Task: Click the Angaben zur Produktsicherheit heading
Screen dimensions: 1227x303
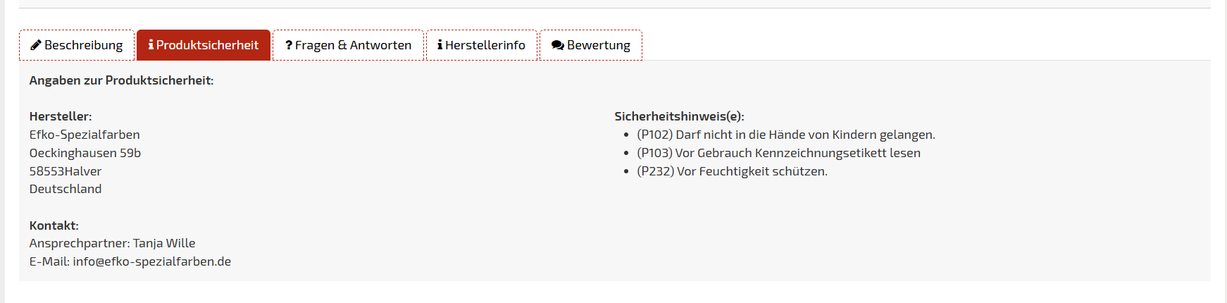Action: [121, 80]
